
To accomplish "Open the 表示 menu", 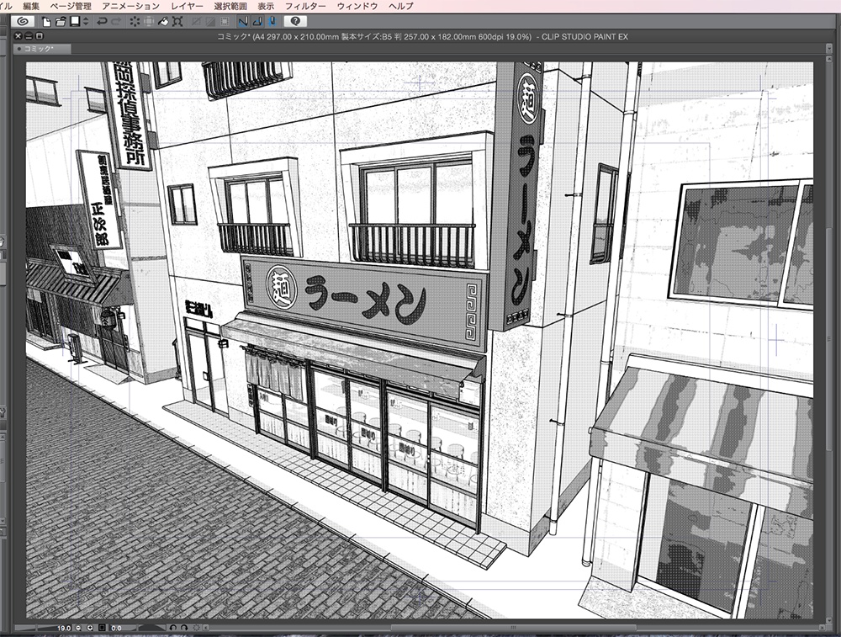I will coord(267,5).
